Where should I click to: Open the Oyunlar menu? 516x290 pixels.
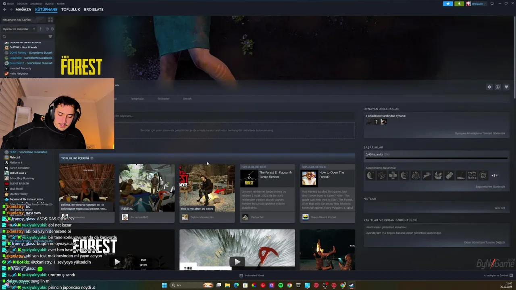pos(49,3)
